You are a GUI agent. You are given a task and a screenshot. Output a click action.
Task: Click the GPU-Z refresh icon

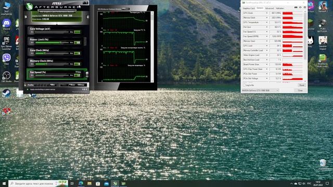300,7
